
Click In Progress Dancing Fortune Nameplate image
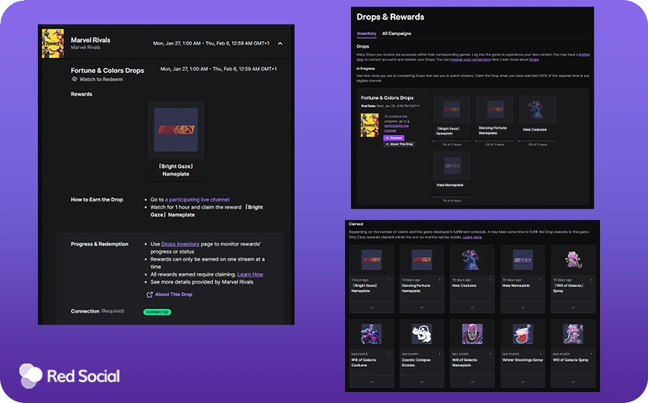point(495,109)
